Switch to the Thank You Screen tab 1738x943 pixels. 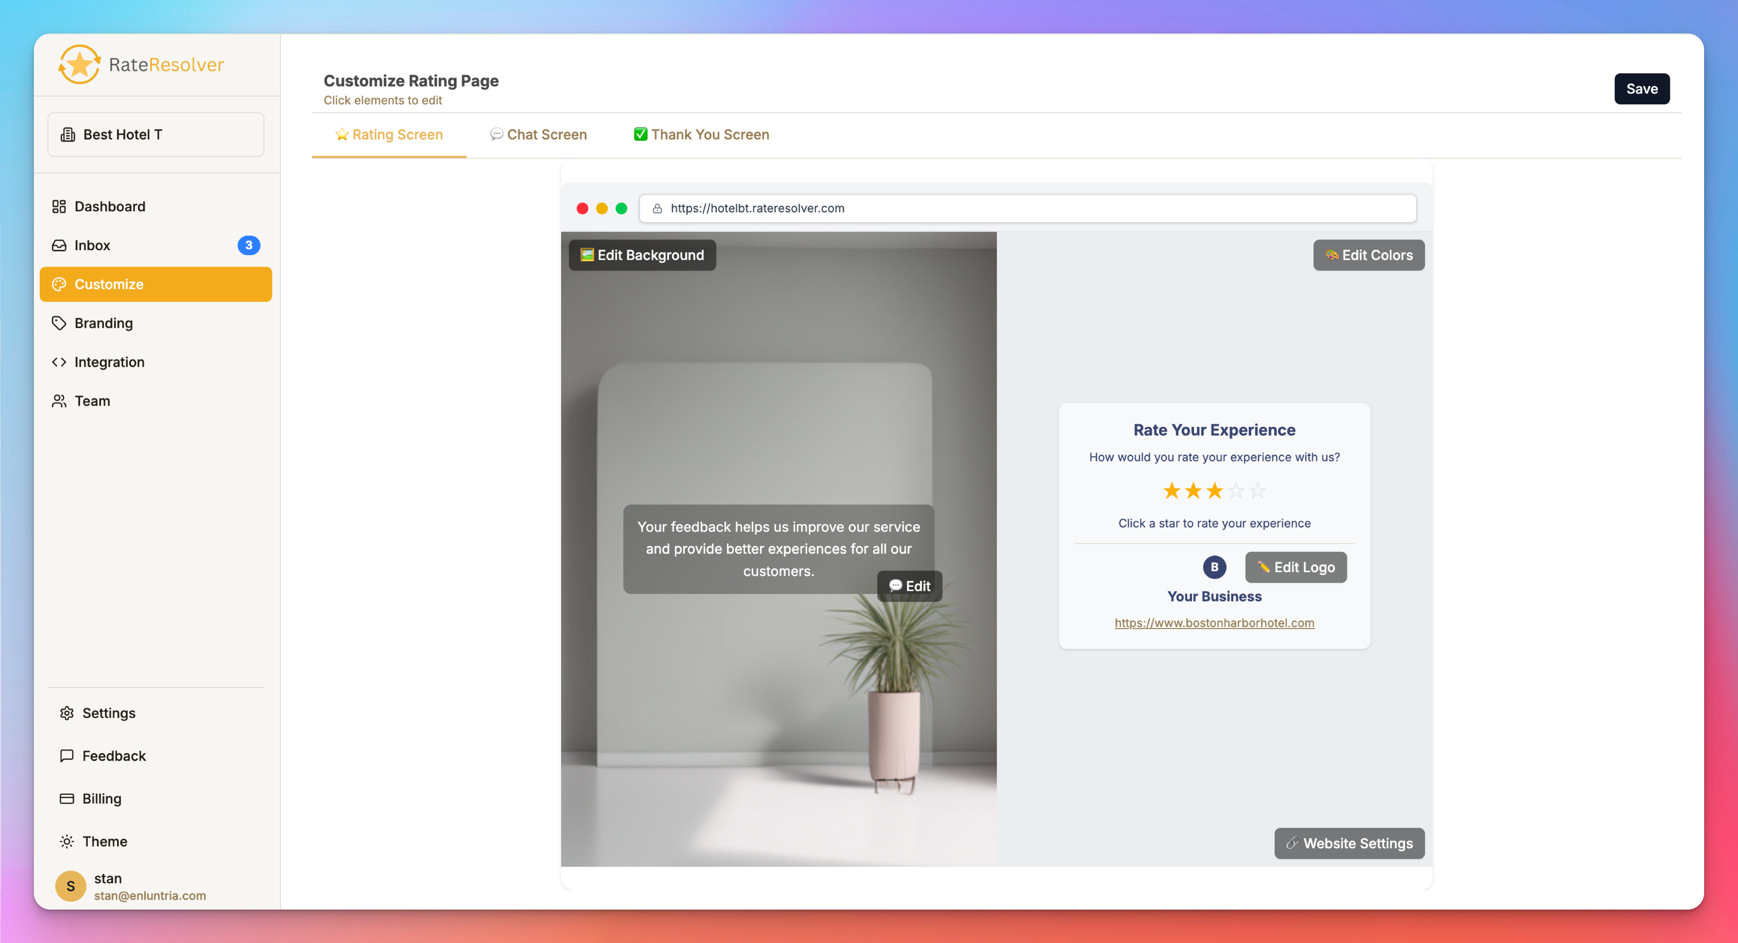pyautogui.click(x=701, y=135)
